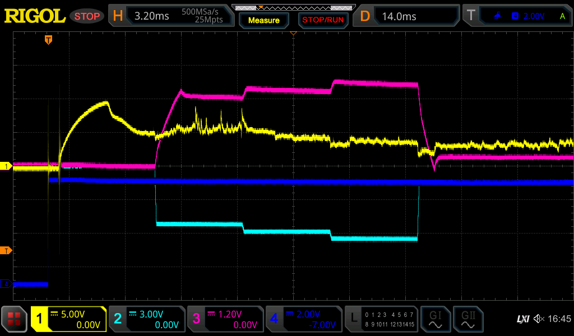Open the LXI network status icon
Screen dimensions: 574x336
click(x=522, y=319)
